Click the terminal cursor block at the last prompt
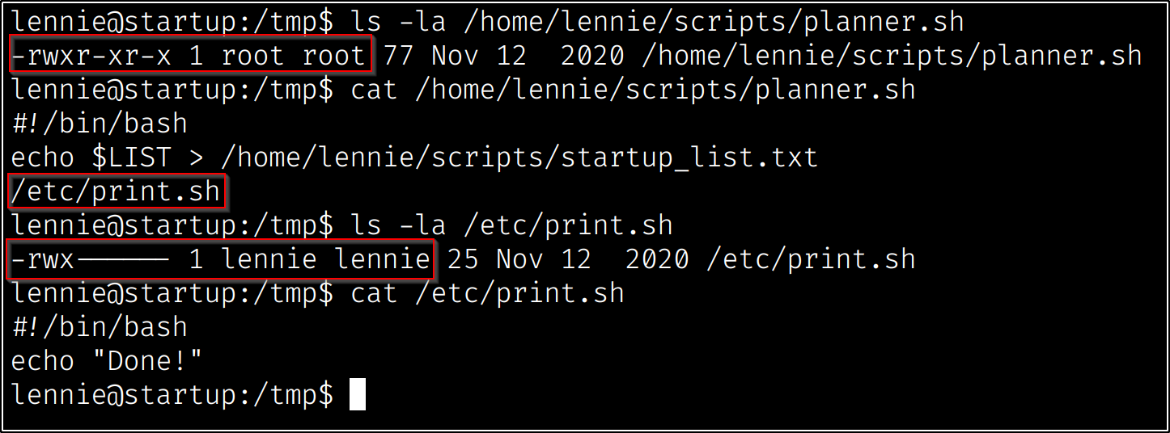The image size is (1170, 433). tap(357, 395)
